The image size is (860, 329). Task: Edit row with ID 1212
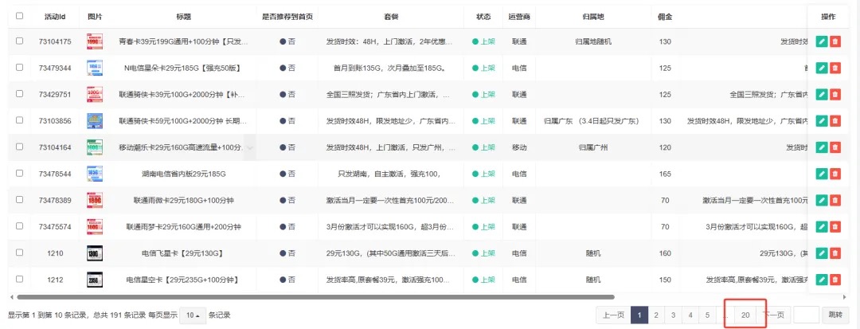tap(821, 280)
